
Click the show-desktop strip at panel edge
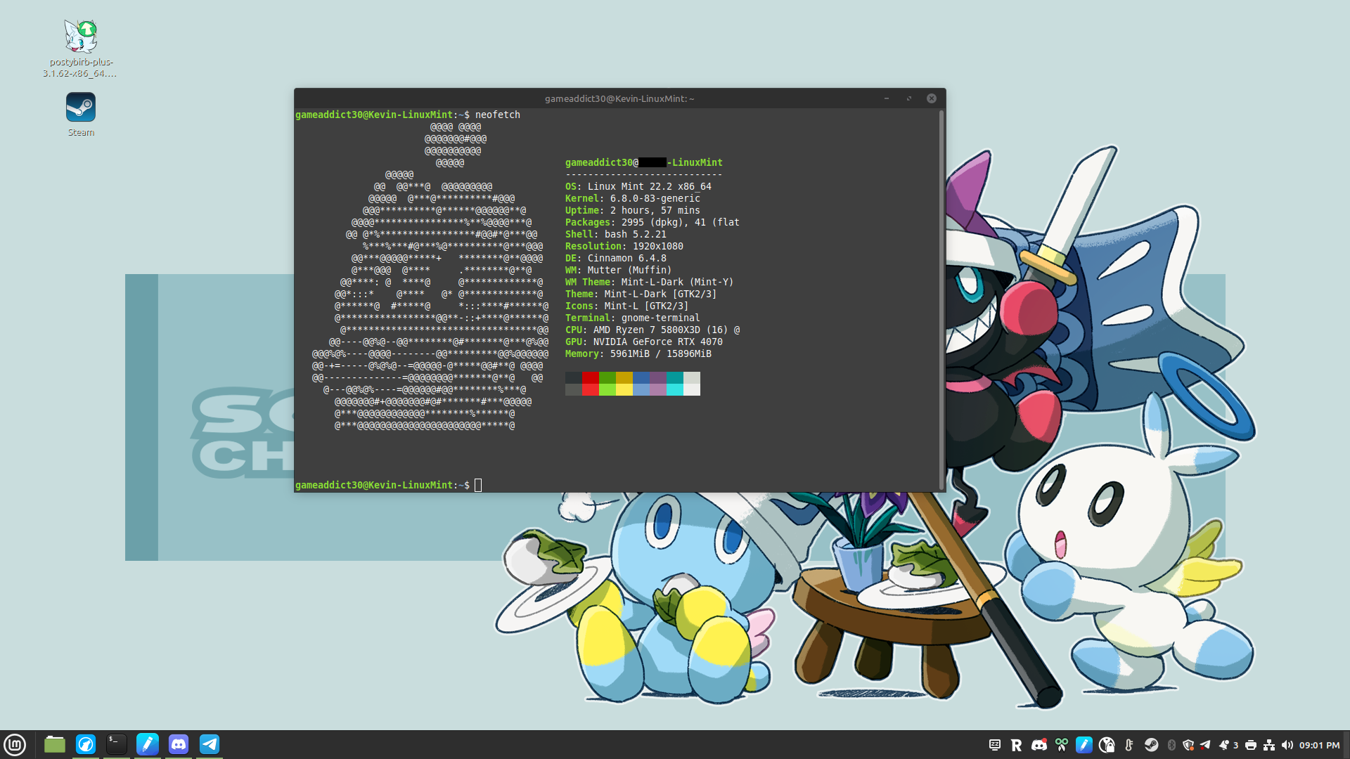[1346, 745]
